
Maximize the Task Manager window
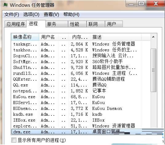[x=141, y=4]
